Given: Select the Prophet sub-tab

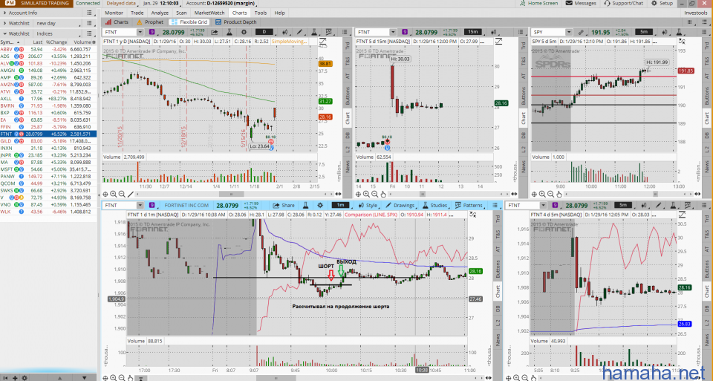Looking at the screenshot, I should tap(150, 22).
